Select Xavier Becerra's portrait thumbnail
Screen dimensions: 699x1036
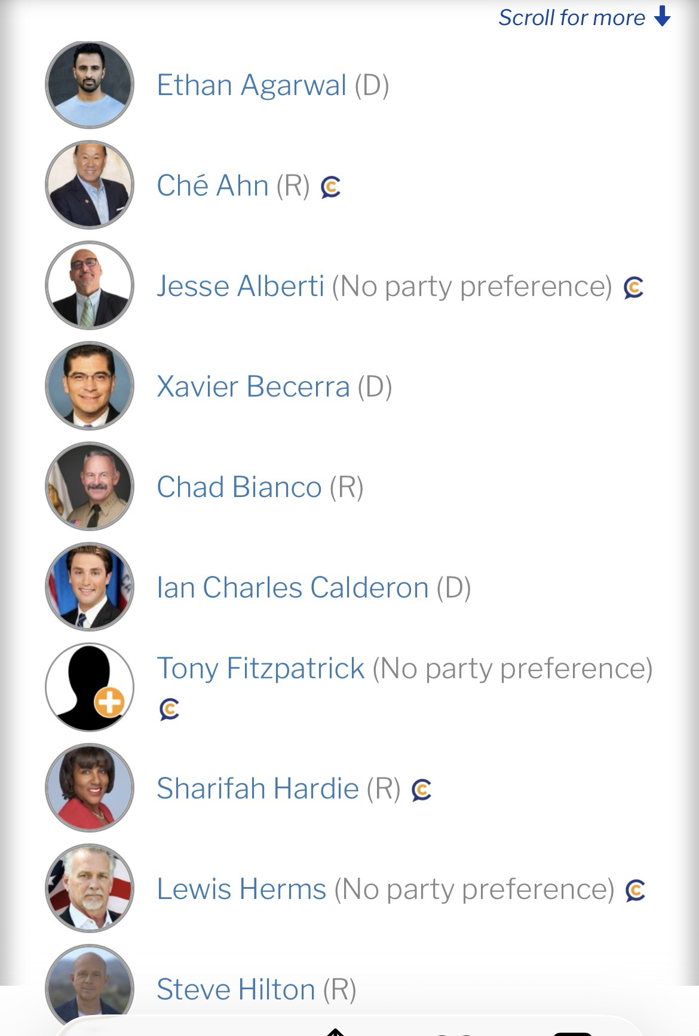point(90,386)
